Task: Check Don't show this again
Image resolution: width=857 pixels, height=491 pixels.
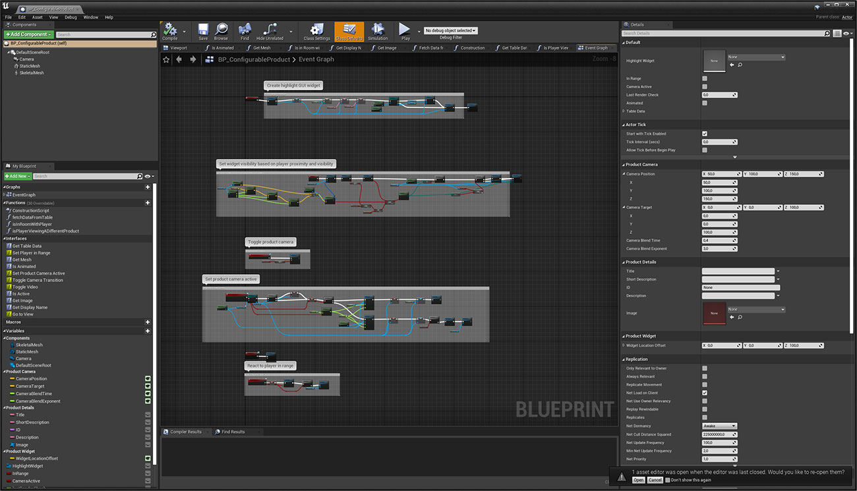Action: click(x=667, y=480)
